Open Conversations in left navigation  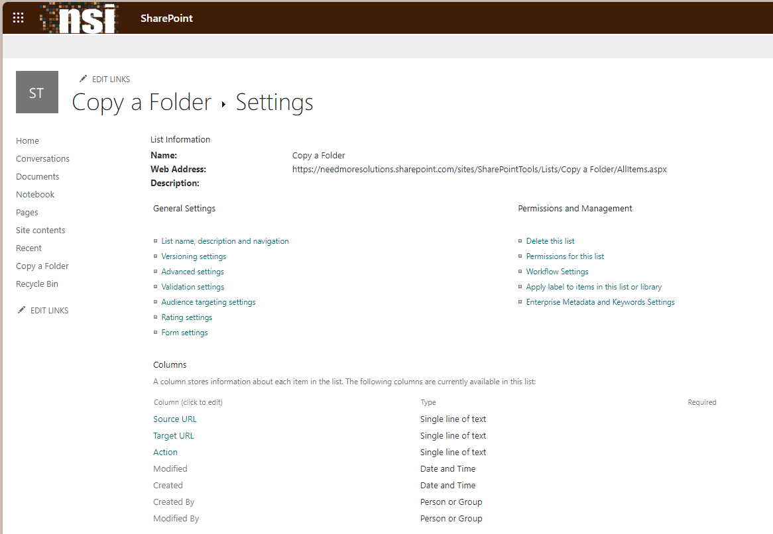(x=42, y=158)
